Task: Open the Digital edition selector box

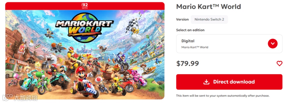Action: tap(229, 44)
